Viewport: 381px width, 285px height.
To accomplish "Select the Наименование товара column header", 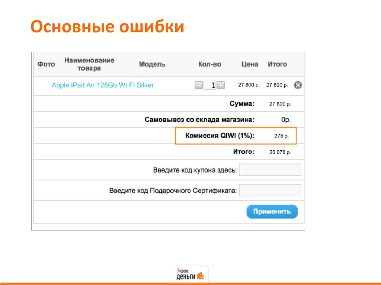I will [x=89, y=64].
